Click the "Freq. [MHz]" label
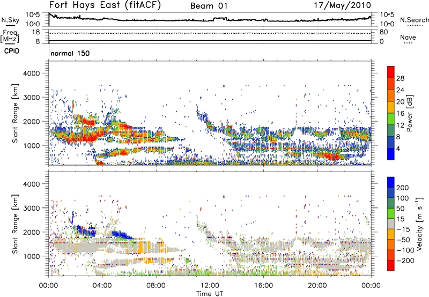The width and height of the screenshot is (429, 297). coord(10,36)
